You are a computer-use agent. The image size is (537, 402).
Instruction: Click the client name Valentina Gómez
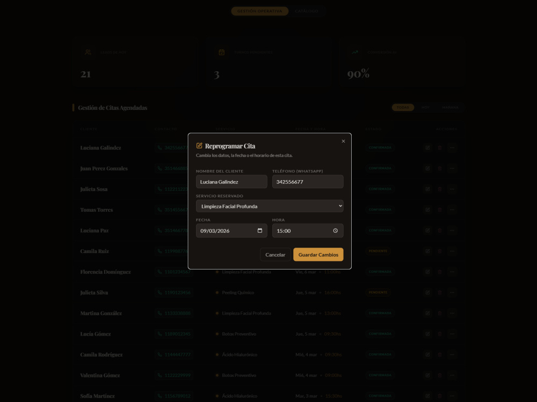point(100,375)
